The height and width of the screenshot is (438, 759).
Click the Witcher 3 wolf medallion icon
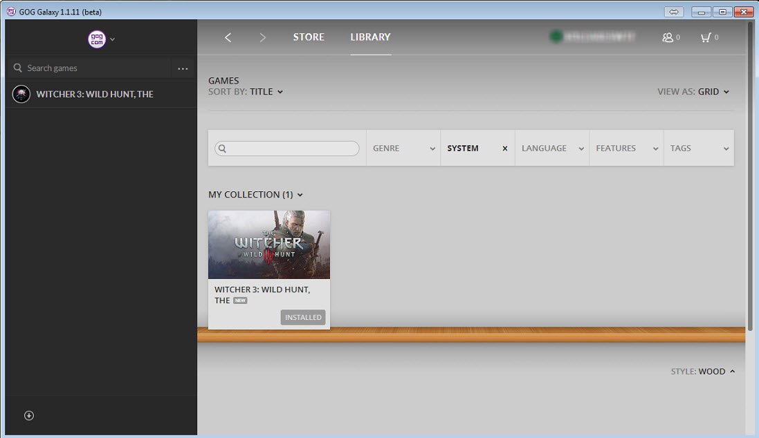[x=21, y=94]
